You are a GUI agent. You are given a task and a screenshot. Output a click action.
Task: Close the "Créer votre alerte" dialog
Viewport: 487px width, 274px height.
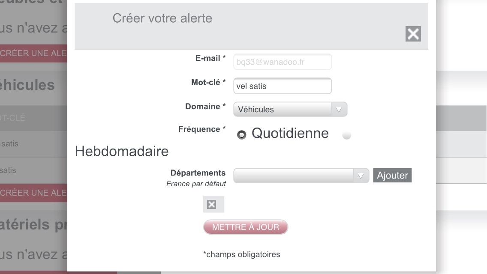[x=413, y=34]
